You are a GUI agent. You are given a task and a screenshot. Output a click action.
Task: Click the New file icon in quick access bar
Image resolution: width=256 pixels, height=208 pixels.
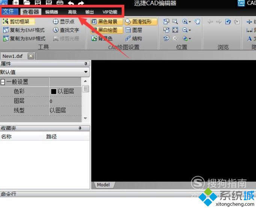coord(16,3)
